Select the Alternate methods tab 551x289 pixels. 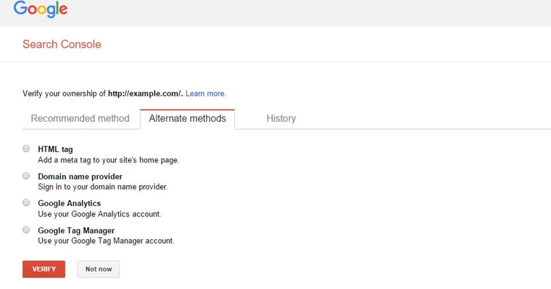[187, 118]
